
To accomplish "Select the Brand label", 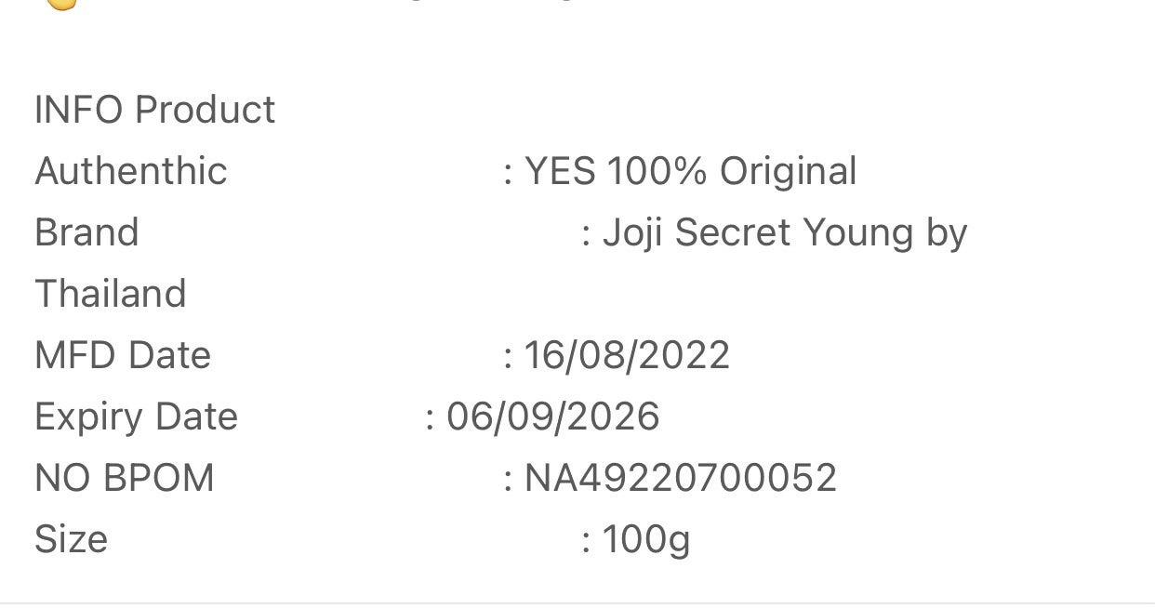I will click(86, 232).
